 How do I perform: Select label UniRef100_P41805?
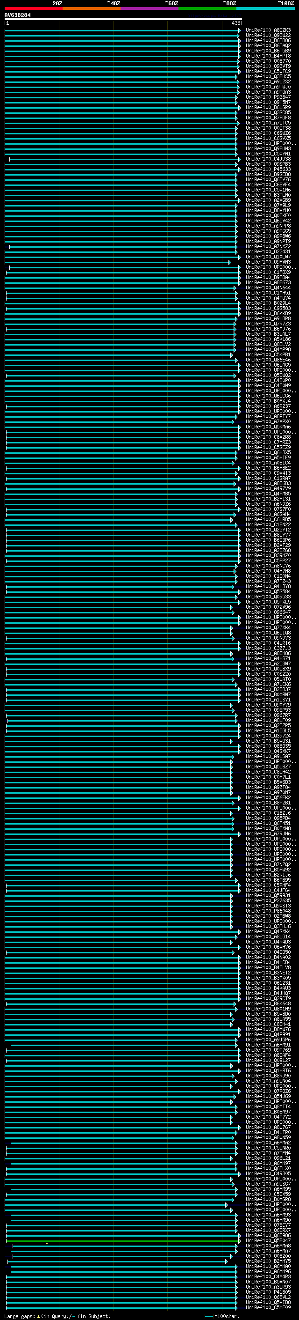coord(268,1292)
